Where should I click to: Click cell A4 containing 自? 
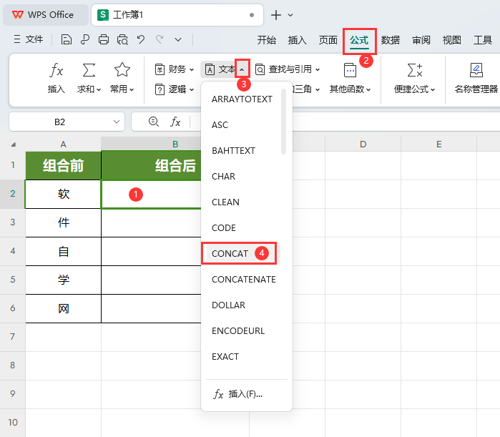63,252
